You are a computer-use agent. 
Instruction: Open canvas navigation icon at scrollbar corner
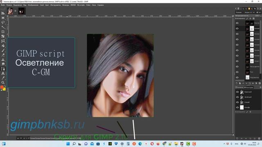(x=233, y=135)
